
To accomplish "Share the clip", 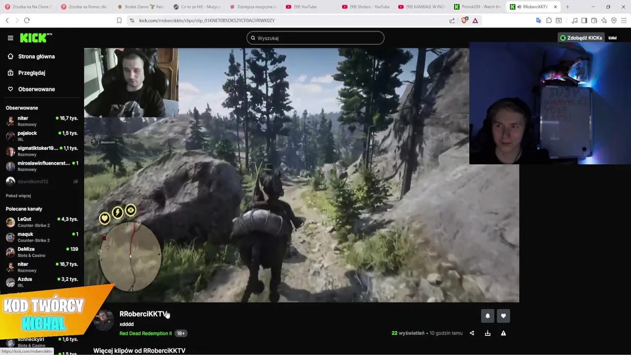I will 472,333.
